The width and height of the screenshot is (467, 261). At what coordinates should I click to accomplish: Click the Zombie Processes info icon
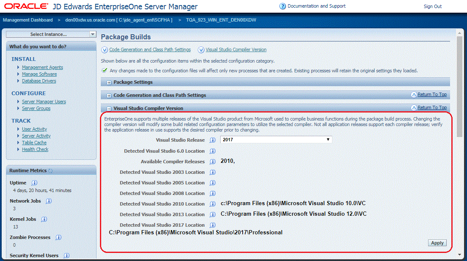(58, 237)
